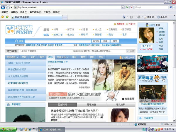Open the 檢視(V) menu

(x=24, y=12)
